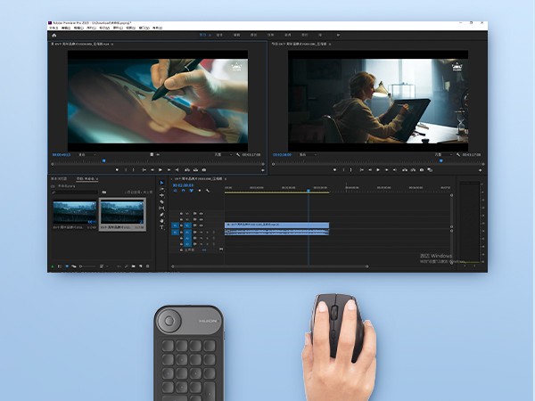Toggle V3 track eye visibility
Viewport: 535px width, 401px height.
[201, 214]
